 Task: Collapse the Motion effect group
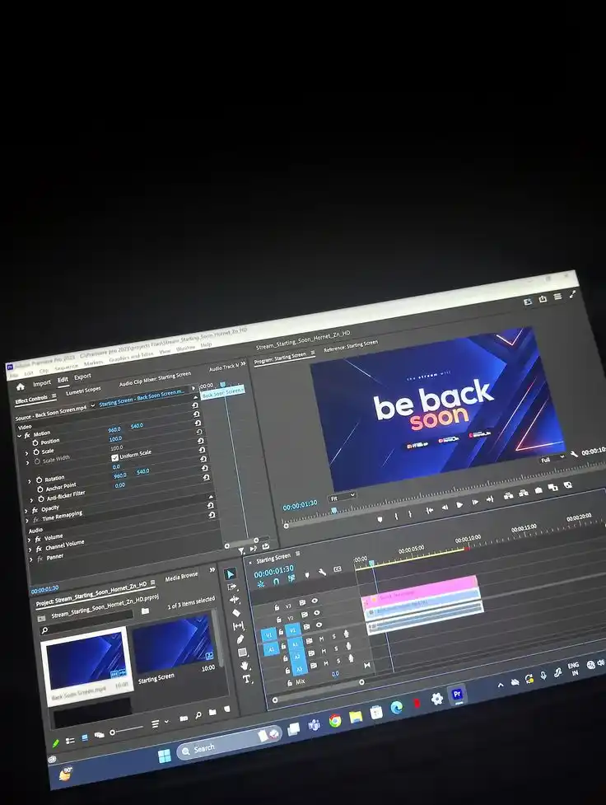click(x=20, y=436)
